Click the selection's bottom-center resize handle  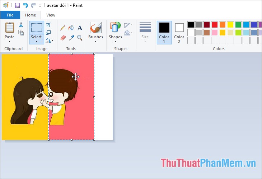[x=71, y=140]
